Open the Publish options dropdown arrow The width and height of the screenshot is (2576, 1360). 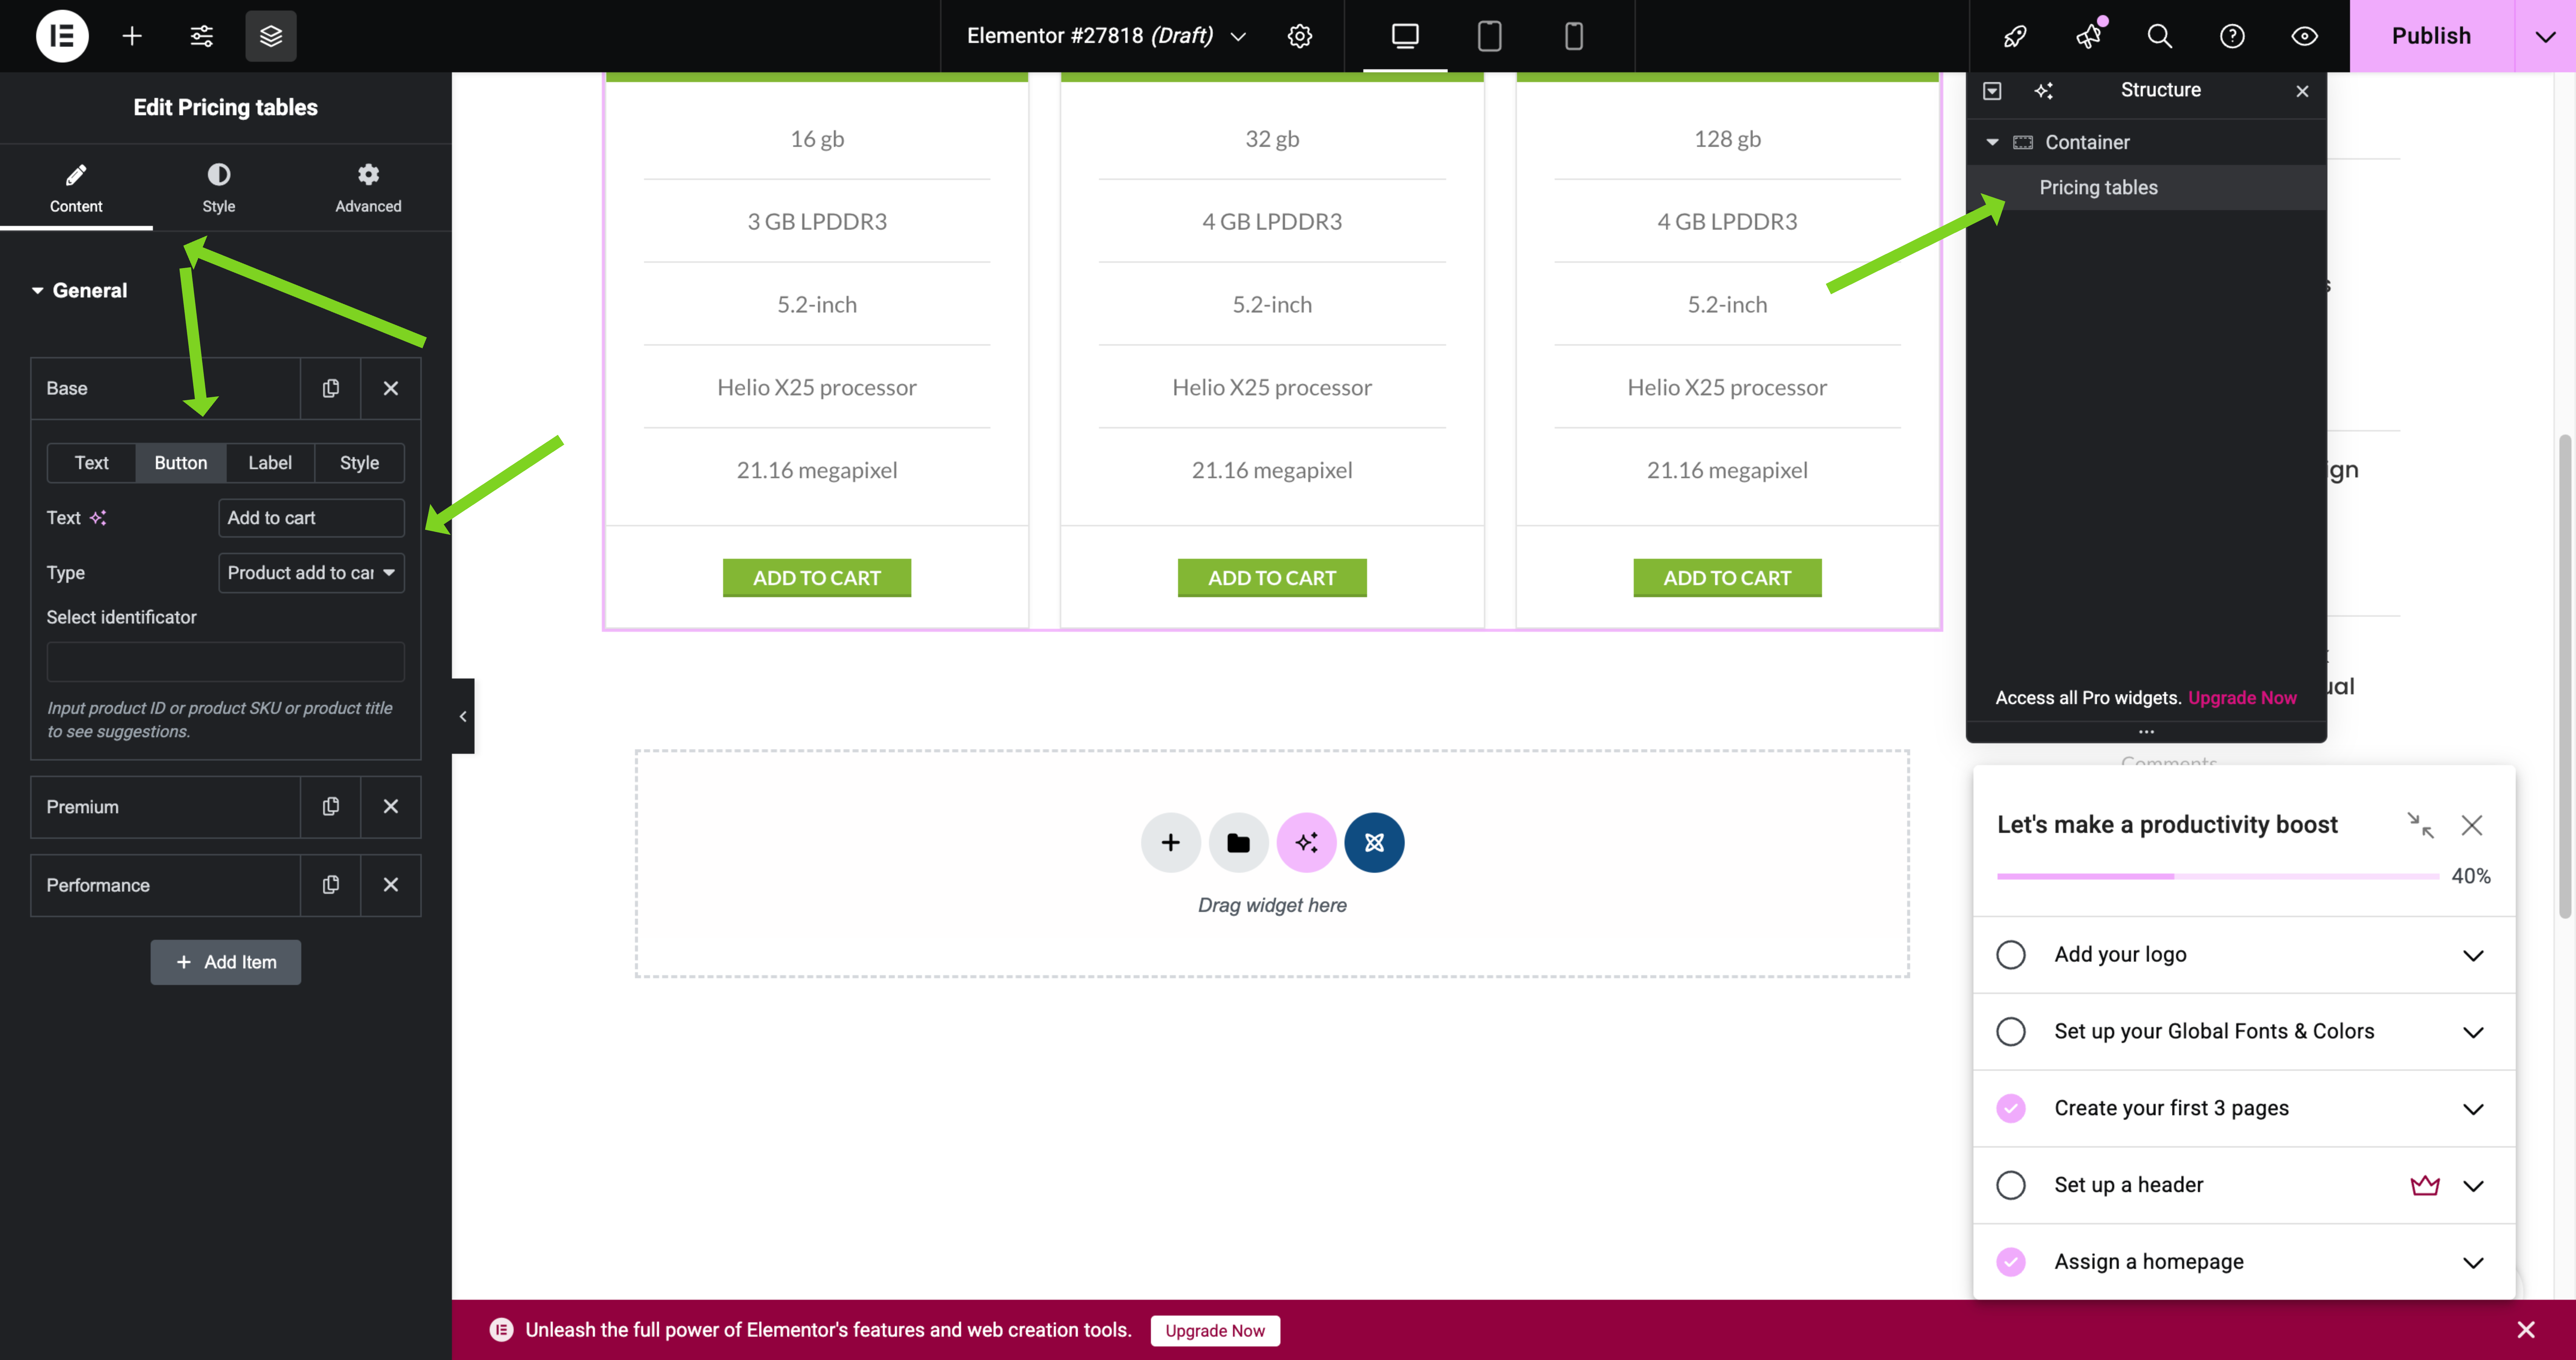2545,36
